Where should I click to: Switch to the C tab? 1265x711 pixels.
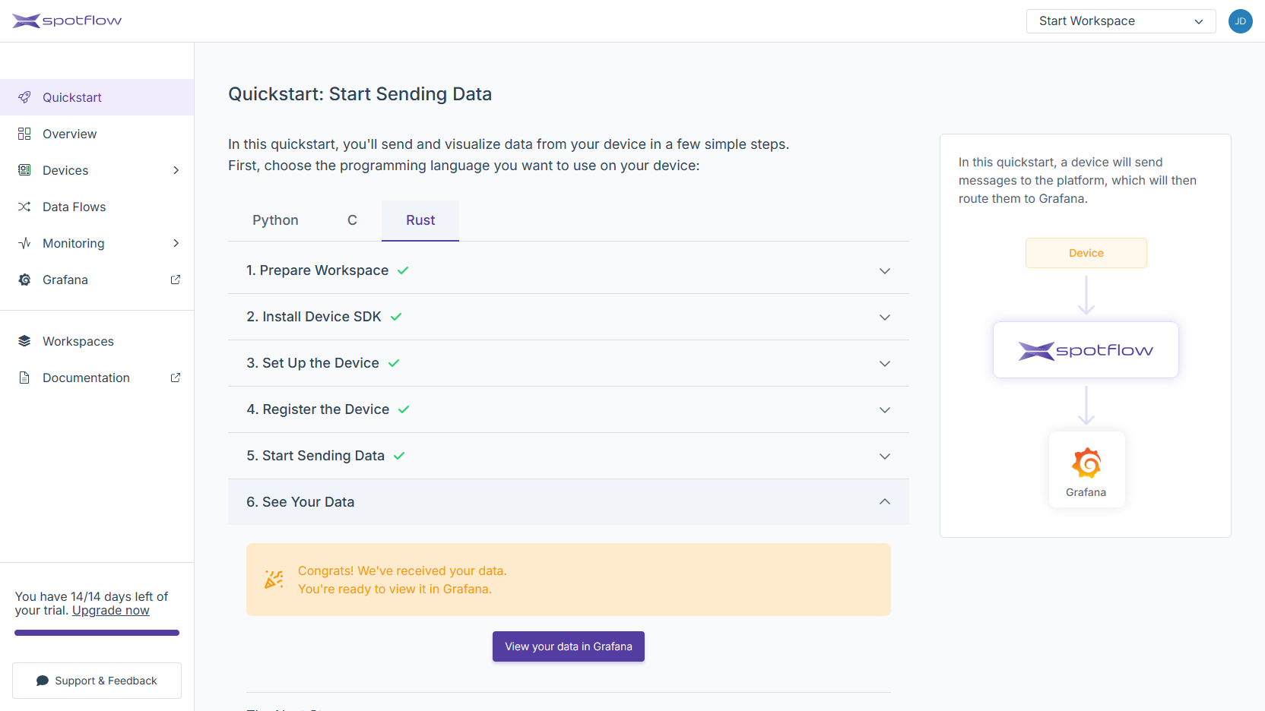pos(352,220)
